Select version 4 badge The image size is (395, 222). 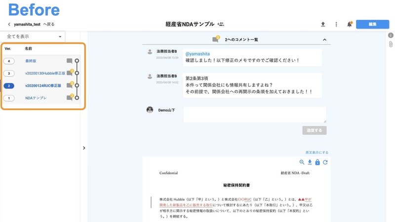click(9, 61)
